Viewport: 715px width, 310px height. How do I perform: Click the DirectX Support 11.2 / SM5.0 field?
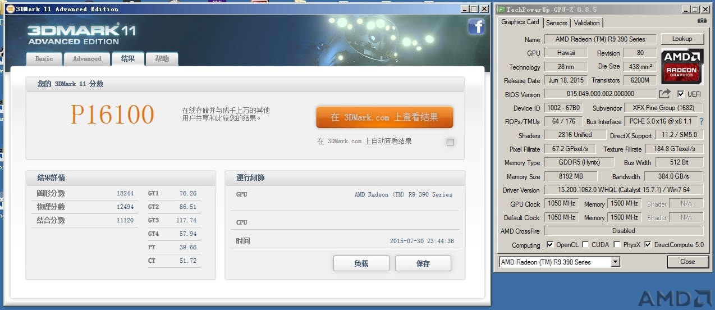coord(679,135)
